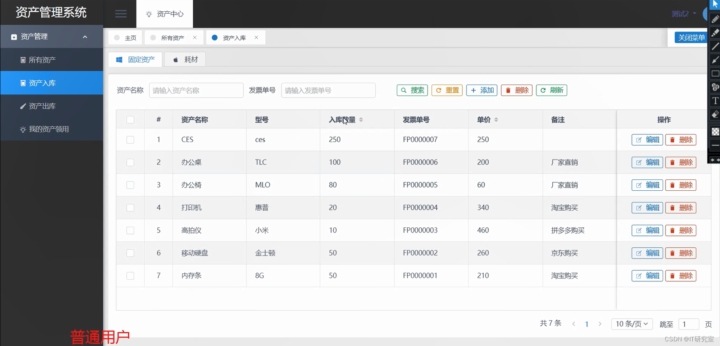Screen dimensions: 720x346
Task: Click the toolbar 删除 button above the table
Action: 517,90
